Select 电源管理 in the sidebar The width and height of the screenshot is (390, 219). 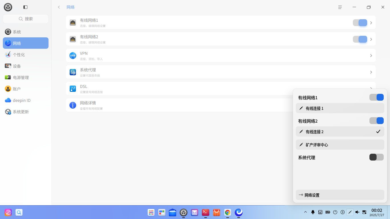point(26,78)
